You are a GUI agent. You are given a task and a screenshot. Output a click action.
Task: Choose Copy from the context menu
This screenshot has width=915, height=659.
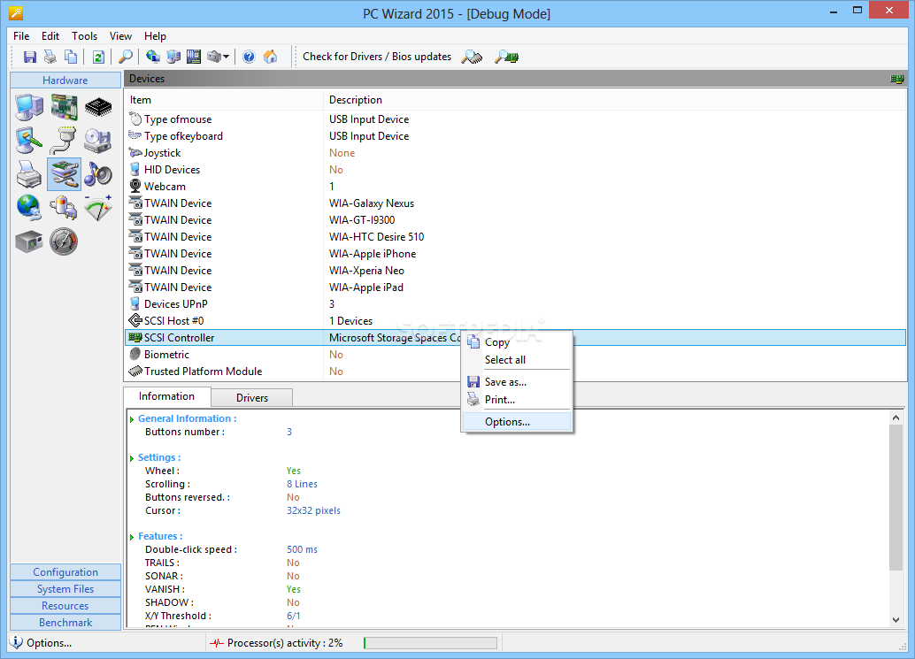517,342
